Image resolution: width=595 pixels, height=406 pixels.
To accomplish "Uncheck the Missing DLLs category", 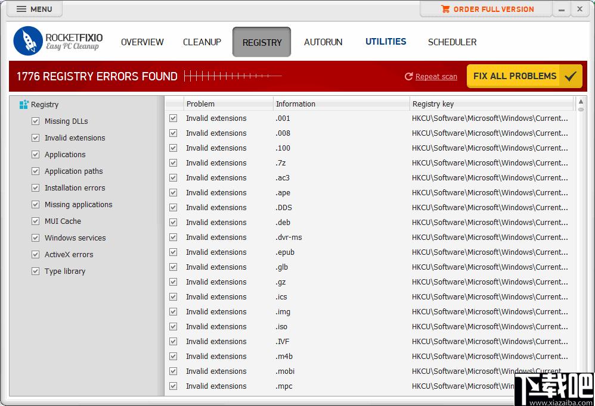I will tap(35, 121).
